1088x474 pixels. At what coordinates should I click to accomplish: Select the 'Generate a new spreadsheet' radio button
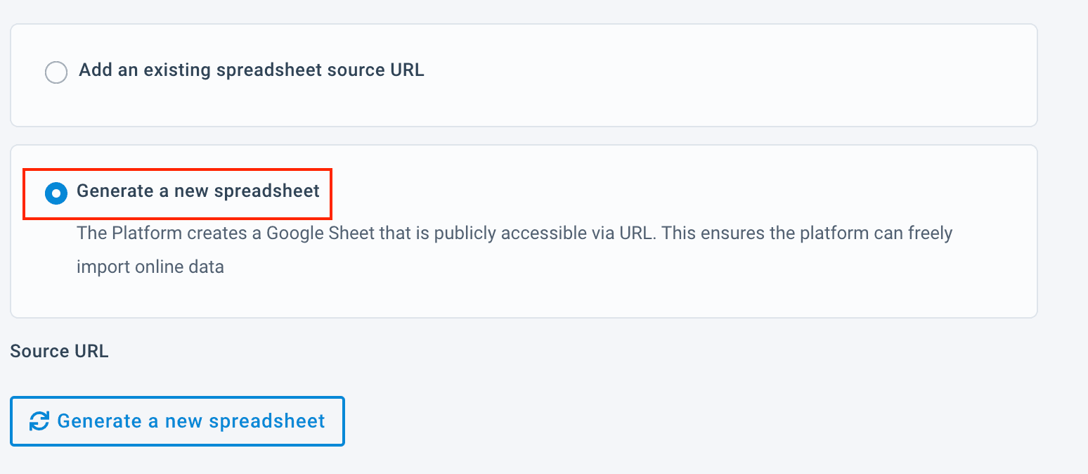tap(56, 193)
